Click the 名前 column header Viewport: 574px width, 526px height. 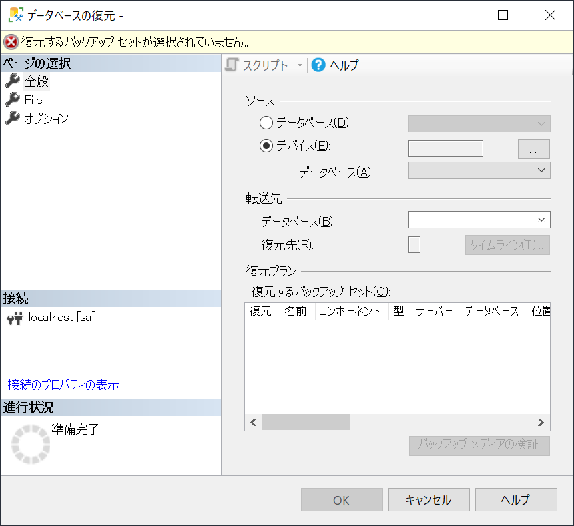pyautogui.click(x=297, y=311)
